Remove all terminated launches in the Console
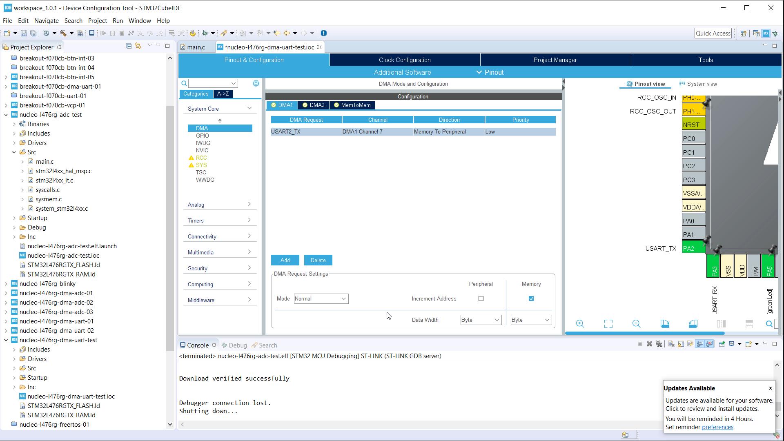 [x=659, y=344]
